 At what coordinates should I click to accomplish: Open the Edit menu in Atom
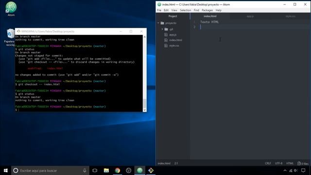[166, 10]
